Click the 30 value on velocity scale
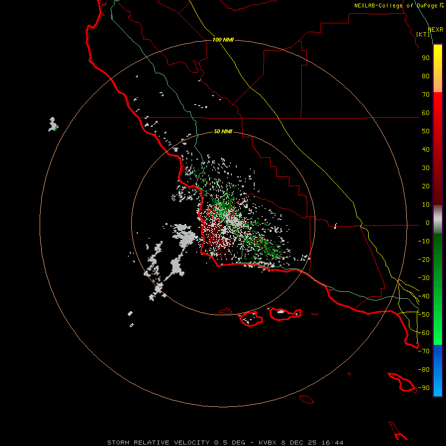 point(426,168)
